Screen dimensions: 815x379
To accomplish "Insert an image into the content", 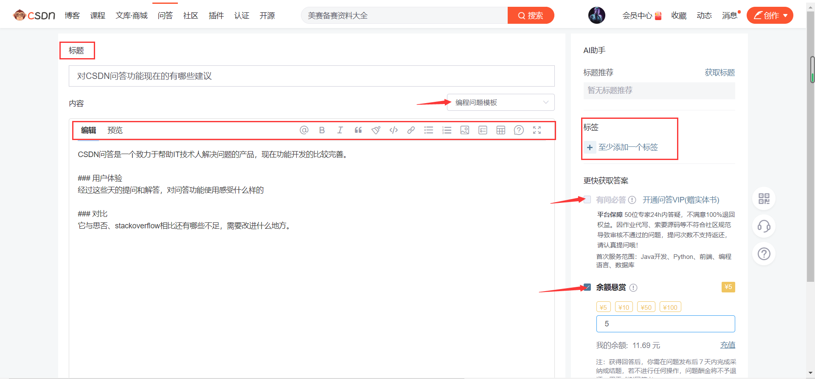I will pos(465,130).
